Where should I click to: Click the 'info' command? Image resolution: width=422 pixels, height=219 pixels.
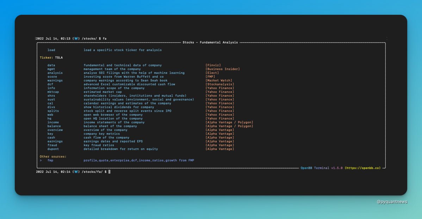point(51,88)
